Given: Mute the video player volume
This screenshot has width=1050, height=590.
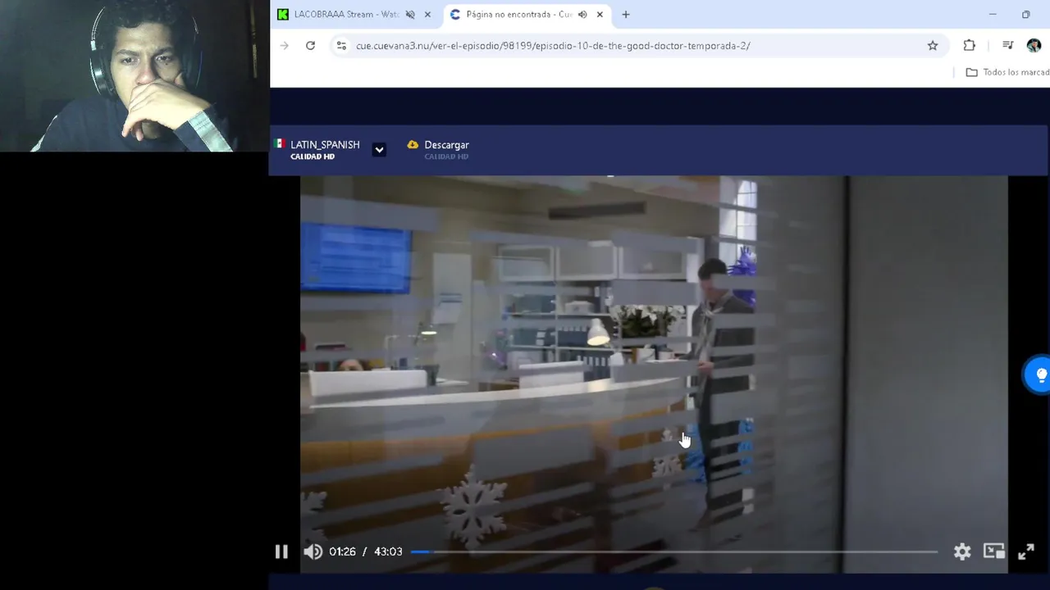Looking at the screenshot, I should click(x=313, y=551).
